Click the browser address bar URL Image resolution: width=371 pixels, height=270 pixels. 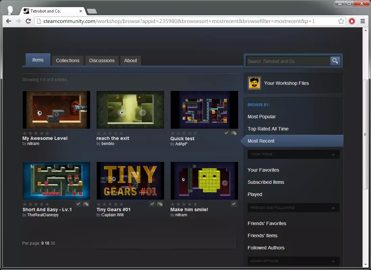pos(179,21)
